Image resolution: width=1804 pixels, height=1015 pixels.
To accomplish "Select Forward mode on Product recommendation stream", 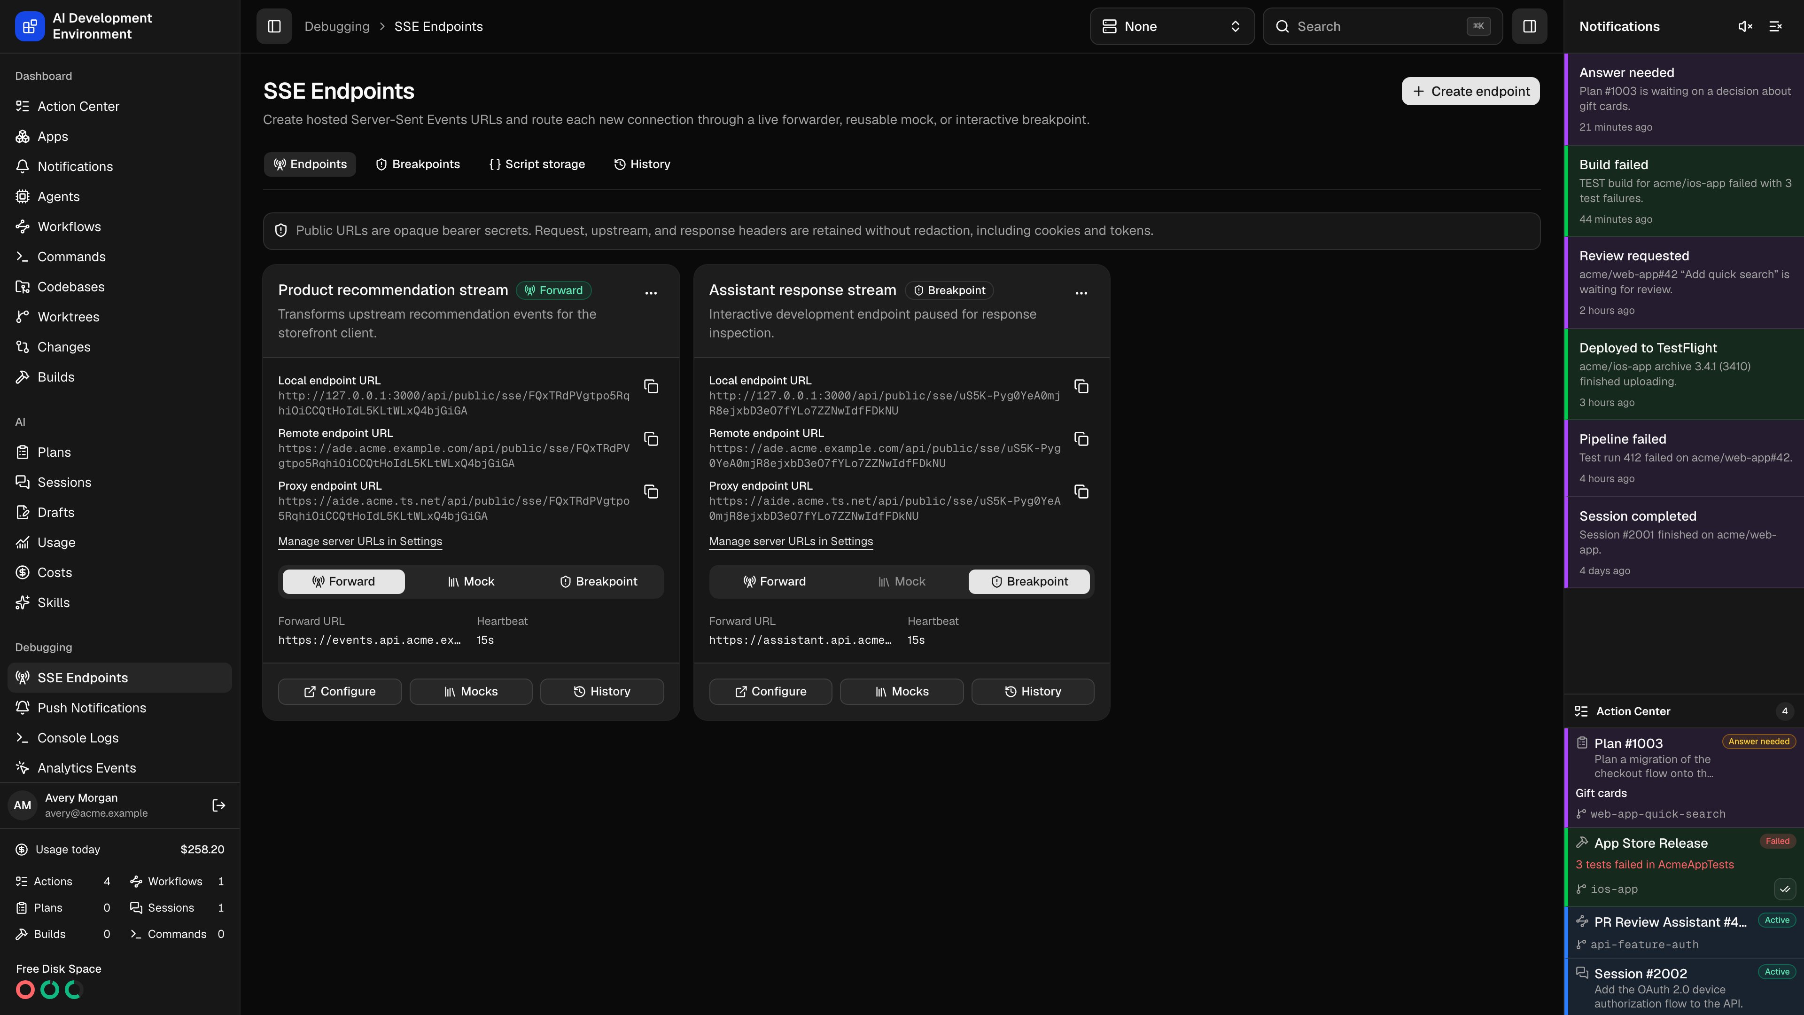I will click(343, 581).
